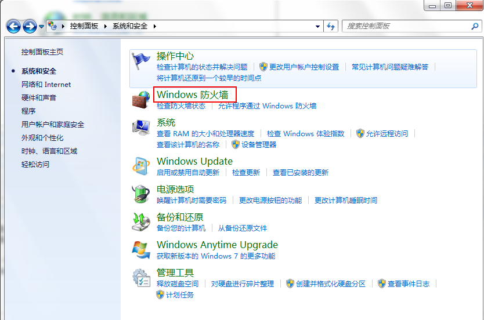Click the Windows Anytime Upgrade flag icon
This screenshot has height=320, width=484.
tap(141, 250)
